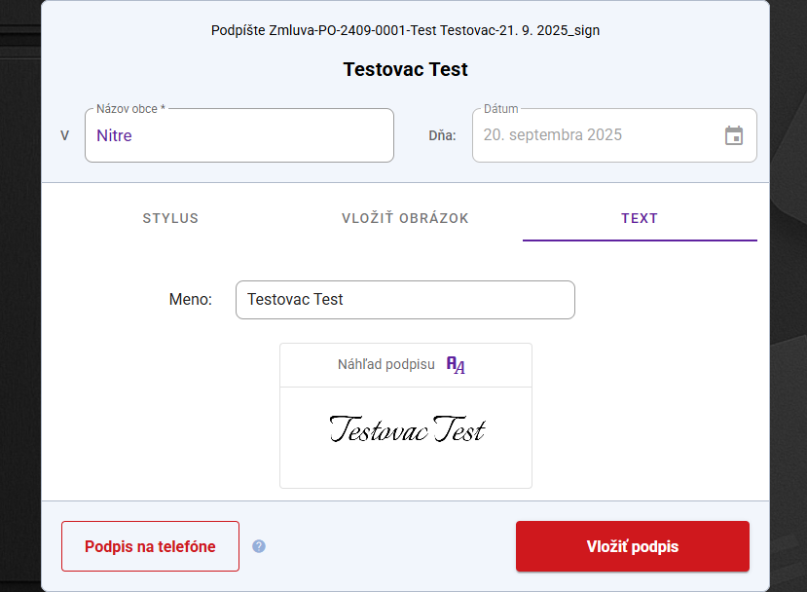Open the VLOŽIŤ OBRÁZOK tab

point(405,218)
